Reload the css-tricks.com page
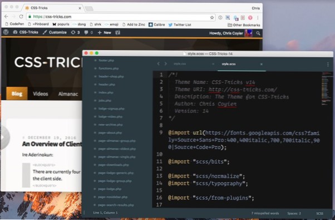The image size is (335, 220). (x=21, y=17)
